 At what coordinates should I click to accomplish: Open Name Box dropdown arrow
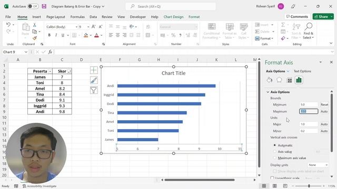click(26, 52)
